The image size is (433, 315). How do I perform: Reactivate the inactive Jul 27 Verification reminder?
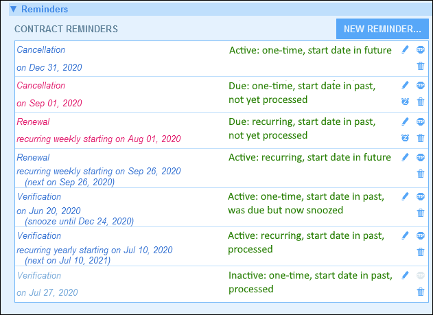click(x=421, y=275)
